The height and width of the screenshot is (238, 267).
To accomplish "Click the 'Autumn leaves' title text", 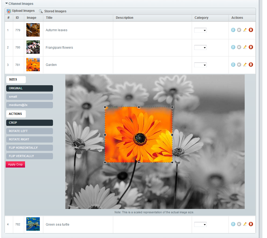I will click(x=56, y=30).
